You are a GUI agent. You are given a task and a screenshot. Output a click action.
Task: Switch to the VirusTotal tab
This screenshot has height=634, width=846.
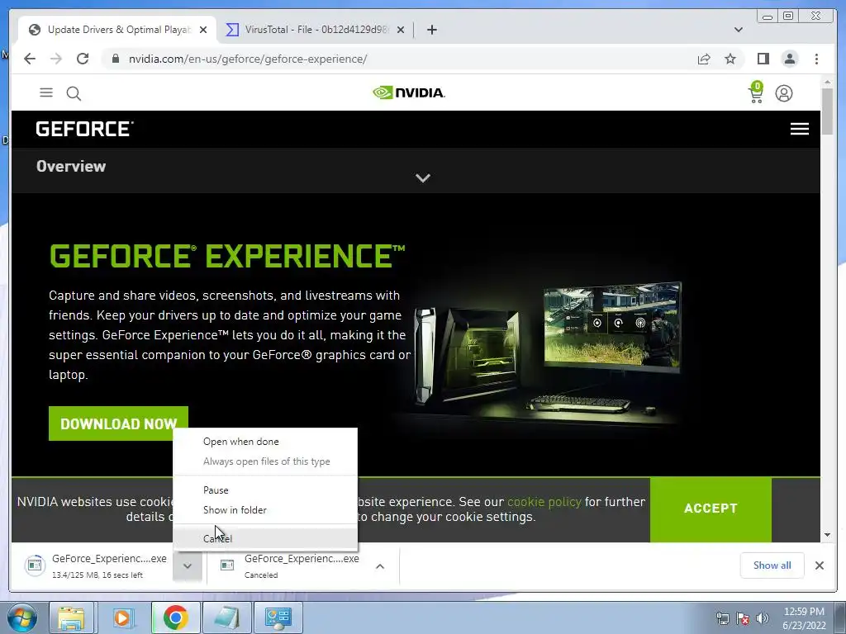(x=315, y=30)
